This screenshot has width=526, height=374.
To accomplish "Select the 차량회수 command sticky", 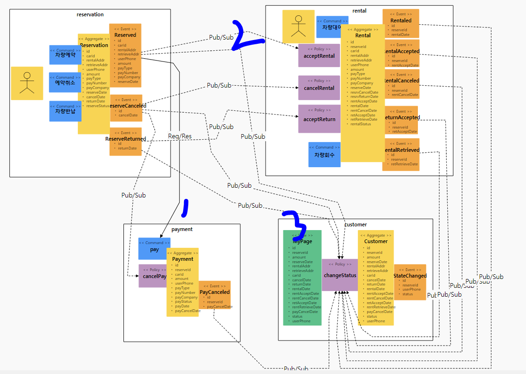I will 324,155.
